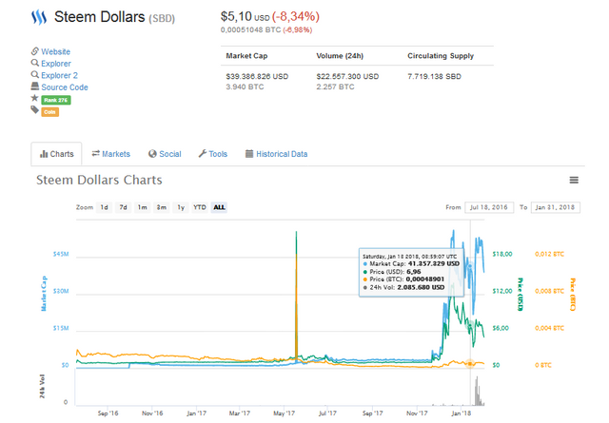This screenshot has height=423, width=609.
Task: Set chart zoom to 1d
Action: [x=104, y=207]
